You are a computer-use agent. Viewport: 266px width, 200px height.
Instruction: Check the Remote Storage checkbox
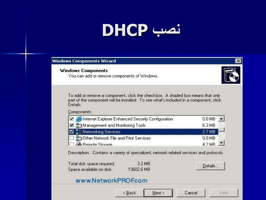pyautogui.click(x=72, y=144)
